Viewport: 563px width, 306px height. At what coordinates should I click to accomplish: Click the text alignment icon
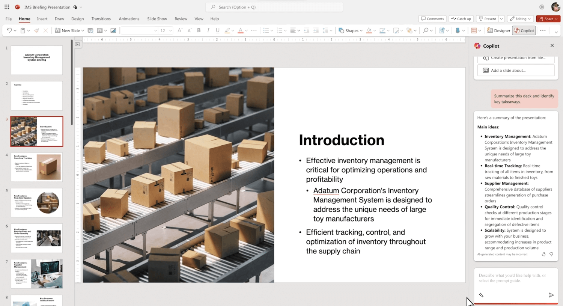pos(293,30)
